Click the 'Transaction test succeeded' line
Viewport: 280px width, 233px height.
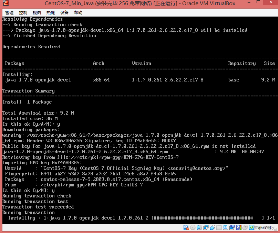[x=38, y=207]
